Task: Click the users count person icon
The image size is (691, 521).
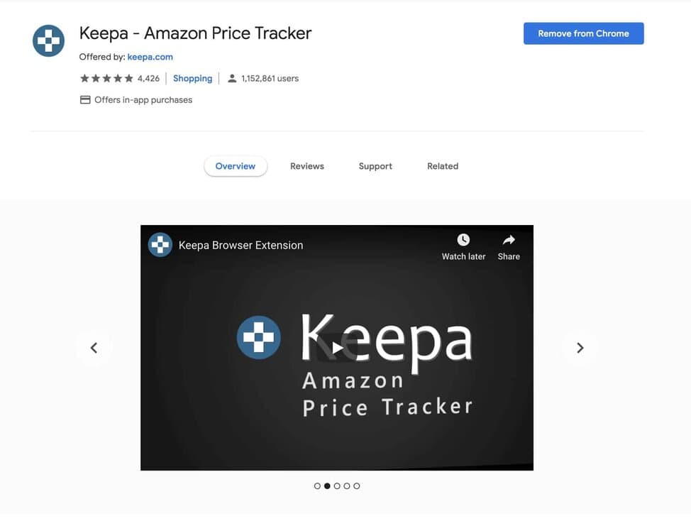Action: tap(232, 79)
